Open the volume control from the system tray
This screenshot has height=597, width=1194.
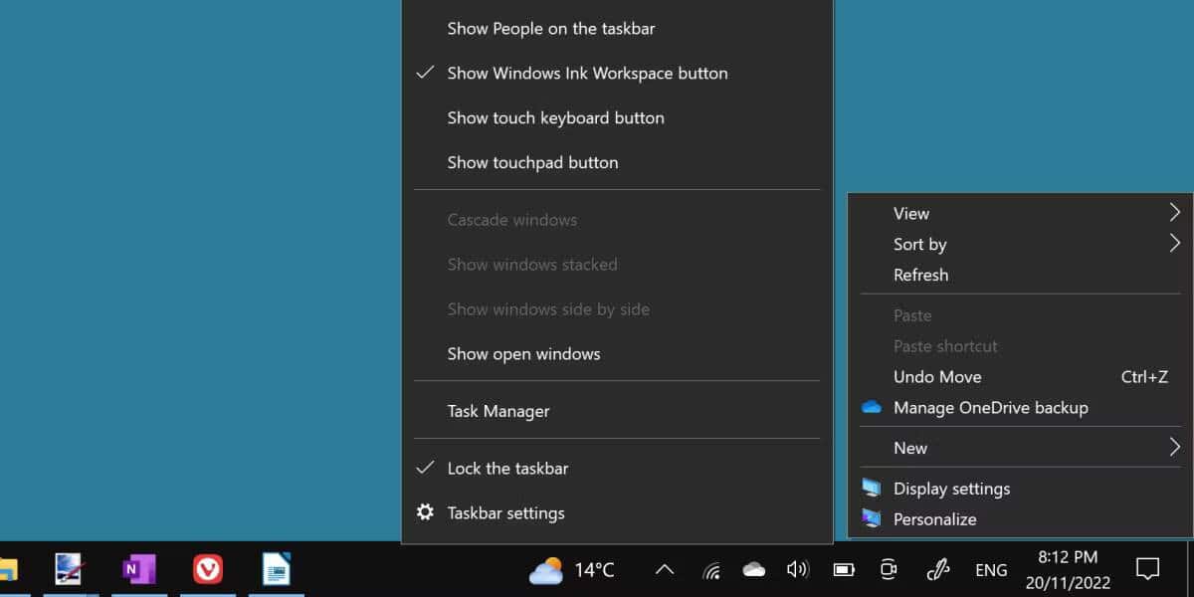pyautogui.click(x=797, y=569)
